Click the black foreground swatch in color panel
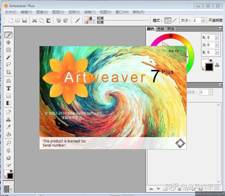The width and height of the screenshot is (225, 196). pos(209,67)
